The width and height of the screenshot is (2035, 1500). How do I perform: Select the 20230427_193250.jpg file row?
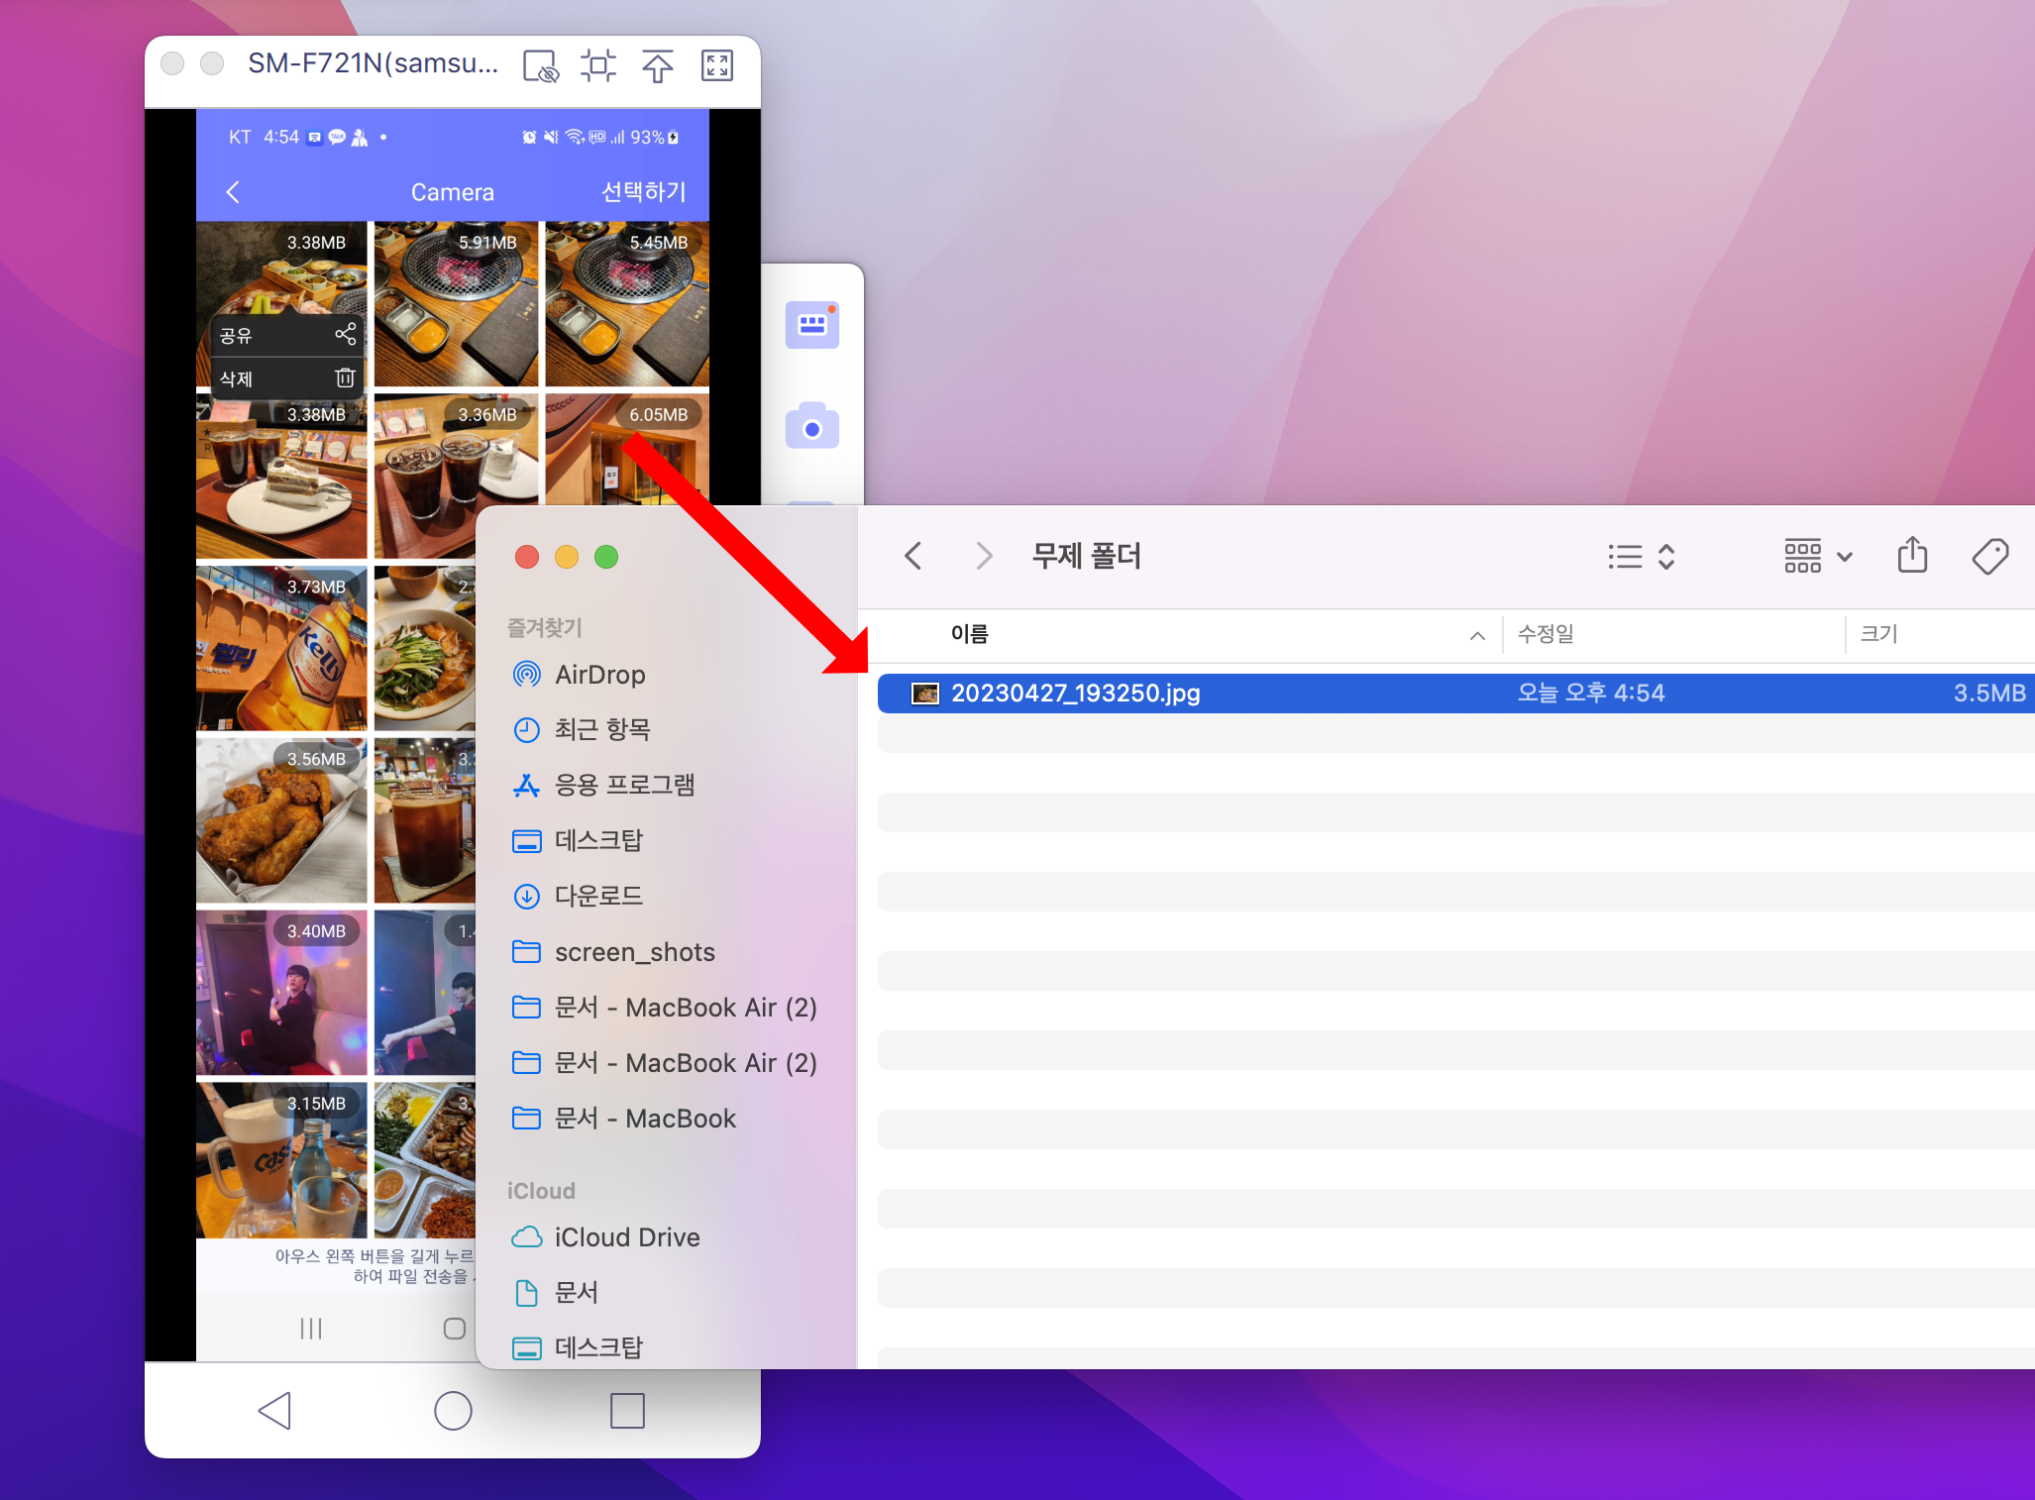point(1075,693)
